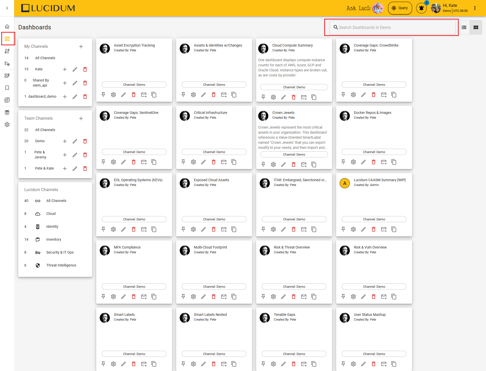Viewport: 486px width, 371px height.
Task: Select the Inventory Lucidum channel
Action: point(54,239)
